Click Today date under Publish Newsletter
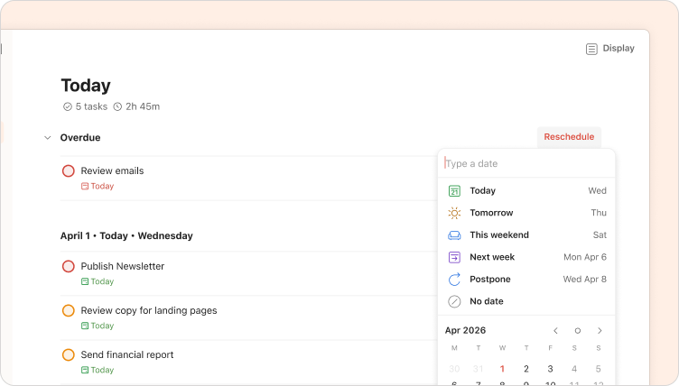 point(98,281)
